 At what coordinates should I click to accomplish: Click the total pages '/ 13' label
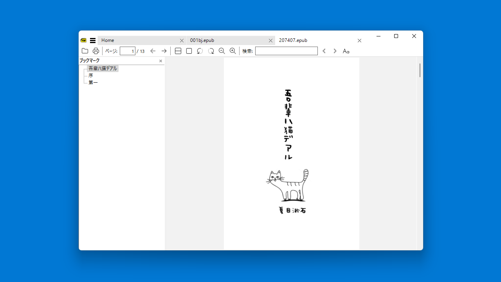click(x=141, y=51)
